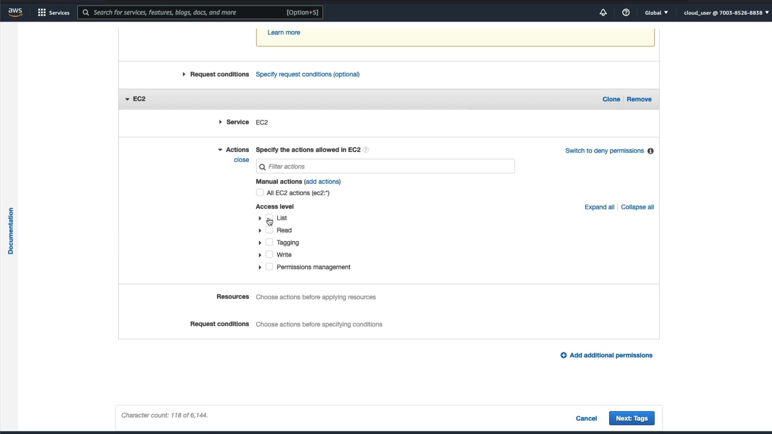Click info icon beside Switch to deny permissions

tap(650, 151)
